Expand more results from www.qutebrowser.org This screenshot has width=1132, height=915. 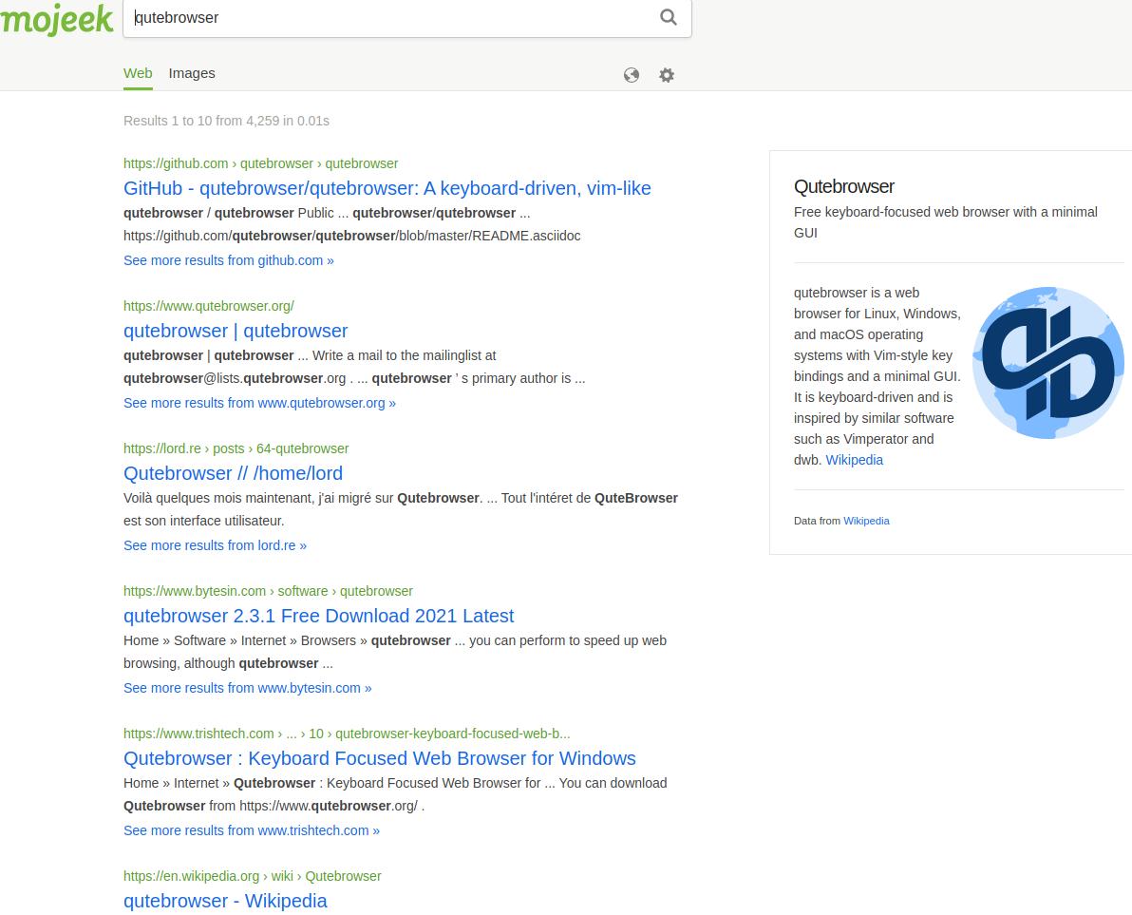[x=259, y=403]
